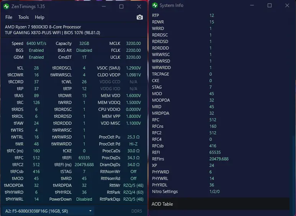Viewport: 296px width, 216px height.
Task: Click the processor name AMD Ryzen 7 9800X3D
Action: point(43,27)
